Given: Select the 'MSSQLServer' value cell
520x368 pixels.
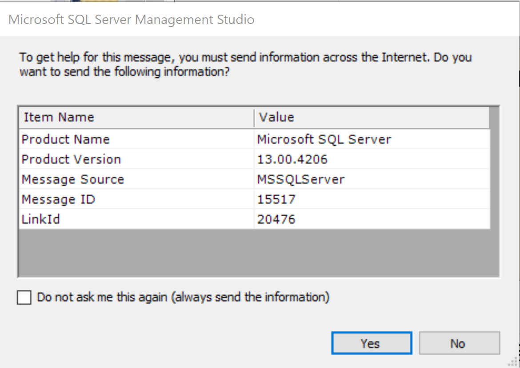Looking at the screenshot, I should point(300,179).
